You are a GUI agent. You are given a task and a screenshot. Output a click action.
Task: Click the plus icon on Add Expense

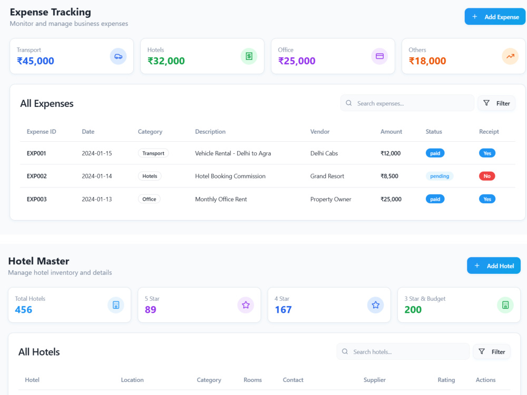[x=475, y=16]
